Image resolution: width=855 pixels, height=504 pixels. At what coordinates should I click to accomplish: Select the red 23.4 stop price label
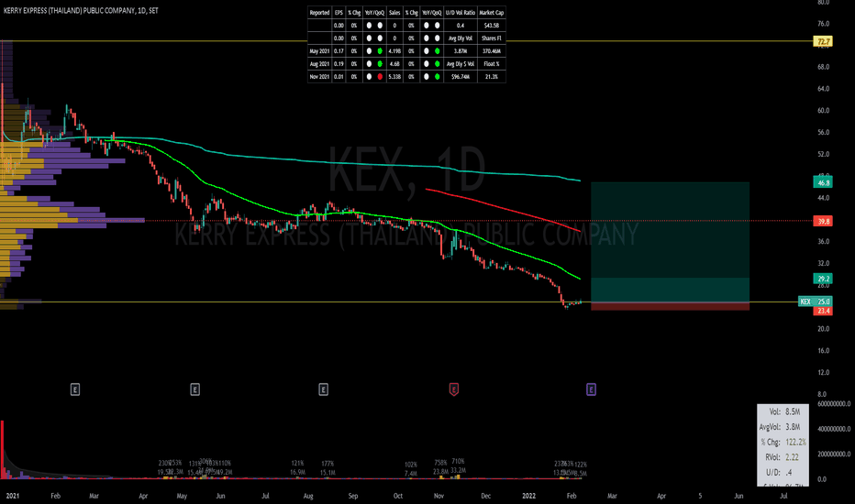[x=823, y=311]
